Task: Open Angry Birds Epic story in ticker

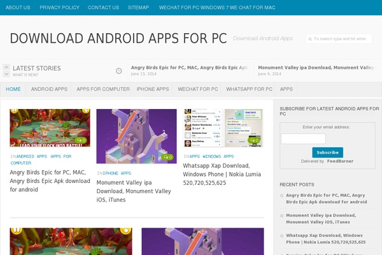Action: click(x=190, y=68)
